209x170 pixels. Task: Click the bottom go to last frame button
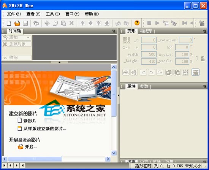click(x=23, y=165)
